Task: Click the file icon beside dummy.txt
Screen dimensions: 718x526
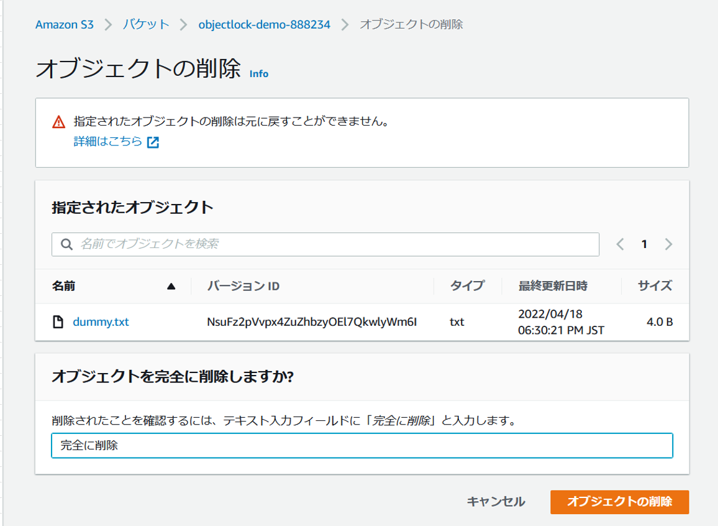Action: pos(58,322)
